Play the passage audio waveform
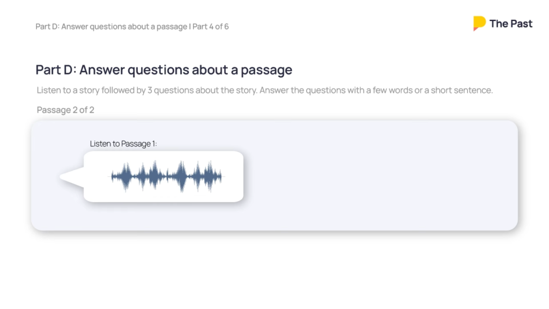The width and height of the screenshot is (549, 309). pos(167,176)
